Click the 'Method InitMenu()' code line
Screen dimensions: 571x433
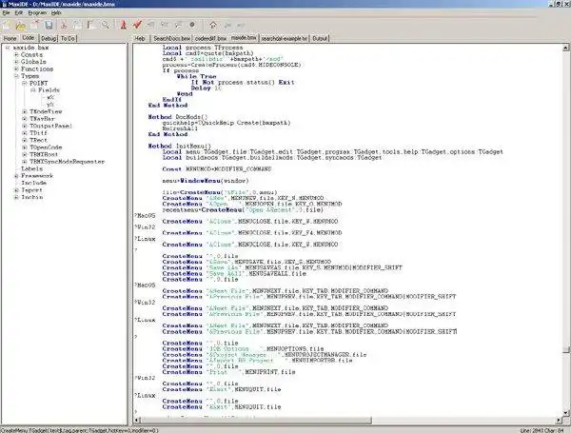(180, 146)
